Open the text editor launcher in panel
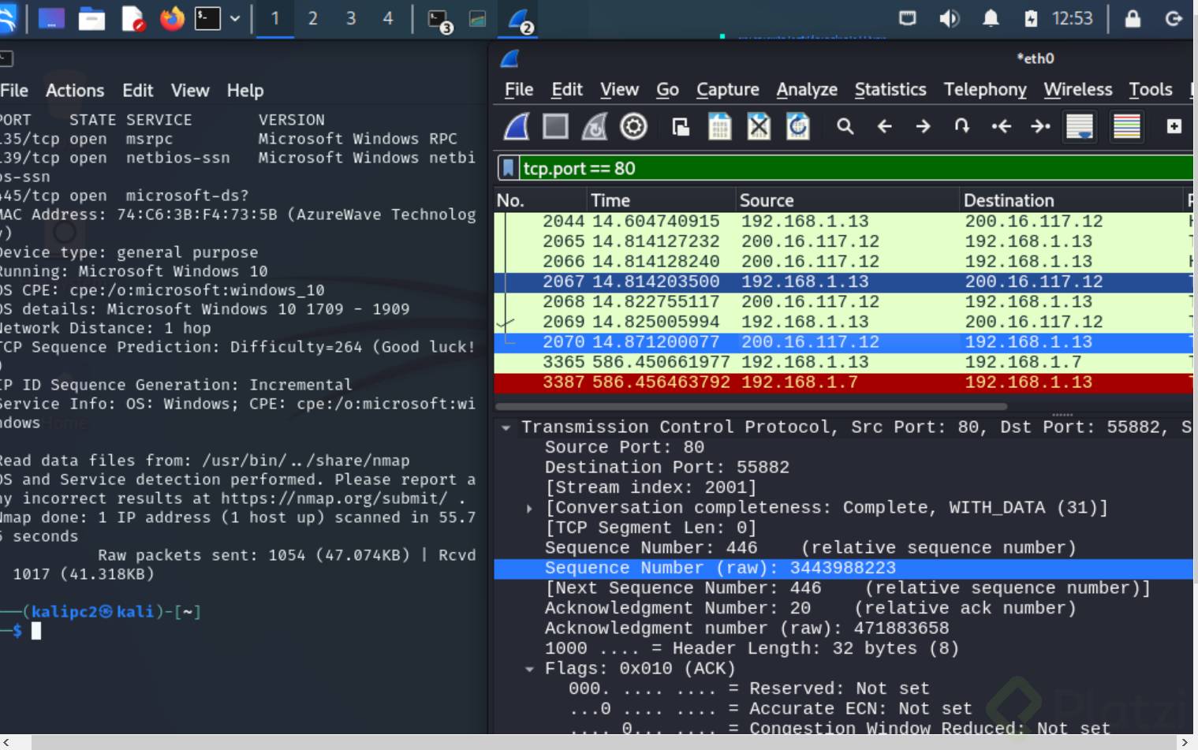The image size is (1198, 750). pos(132,18)
